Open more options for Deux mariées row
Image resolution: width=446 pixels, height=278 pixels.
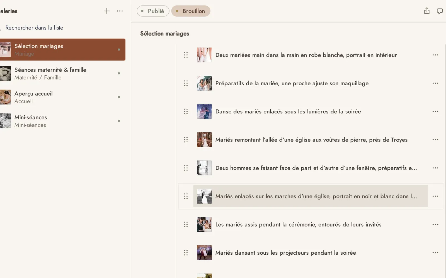click(435, 55)
